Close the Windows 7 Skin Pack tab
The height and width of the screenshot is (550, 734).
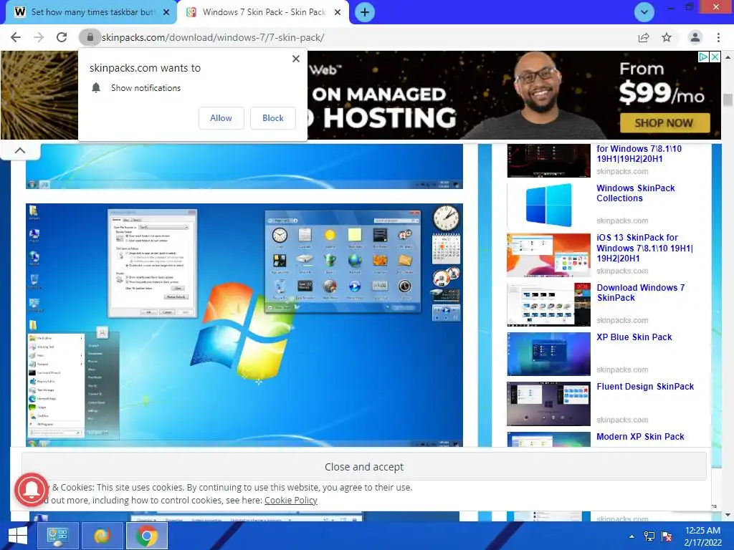pos(338,12)
